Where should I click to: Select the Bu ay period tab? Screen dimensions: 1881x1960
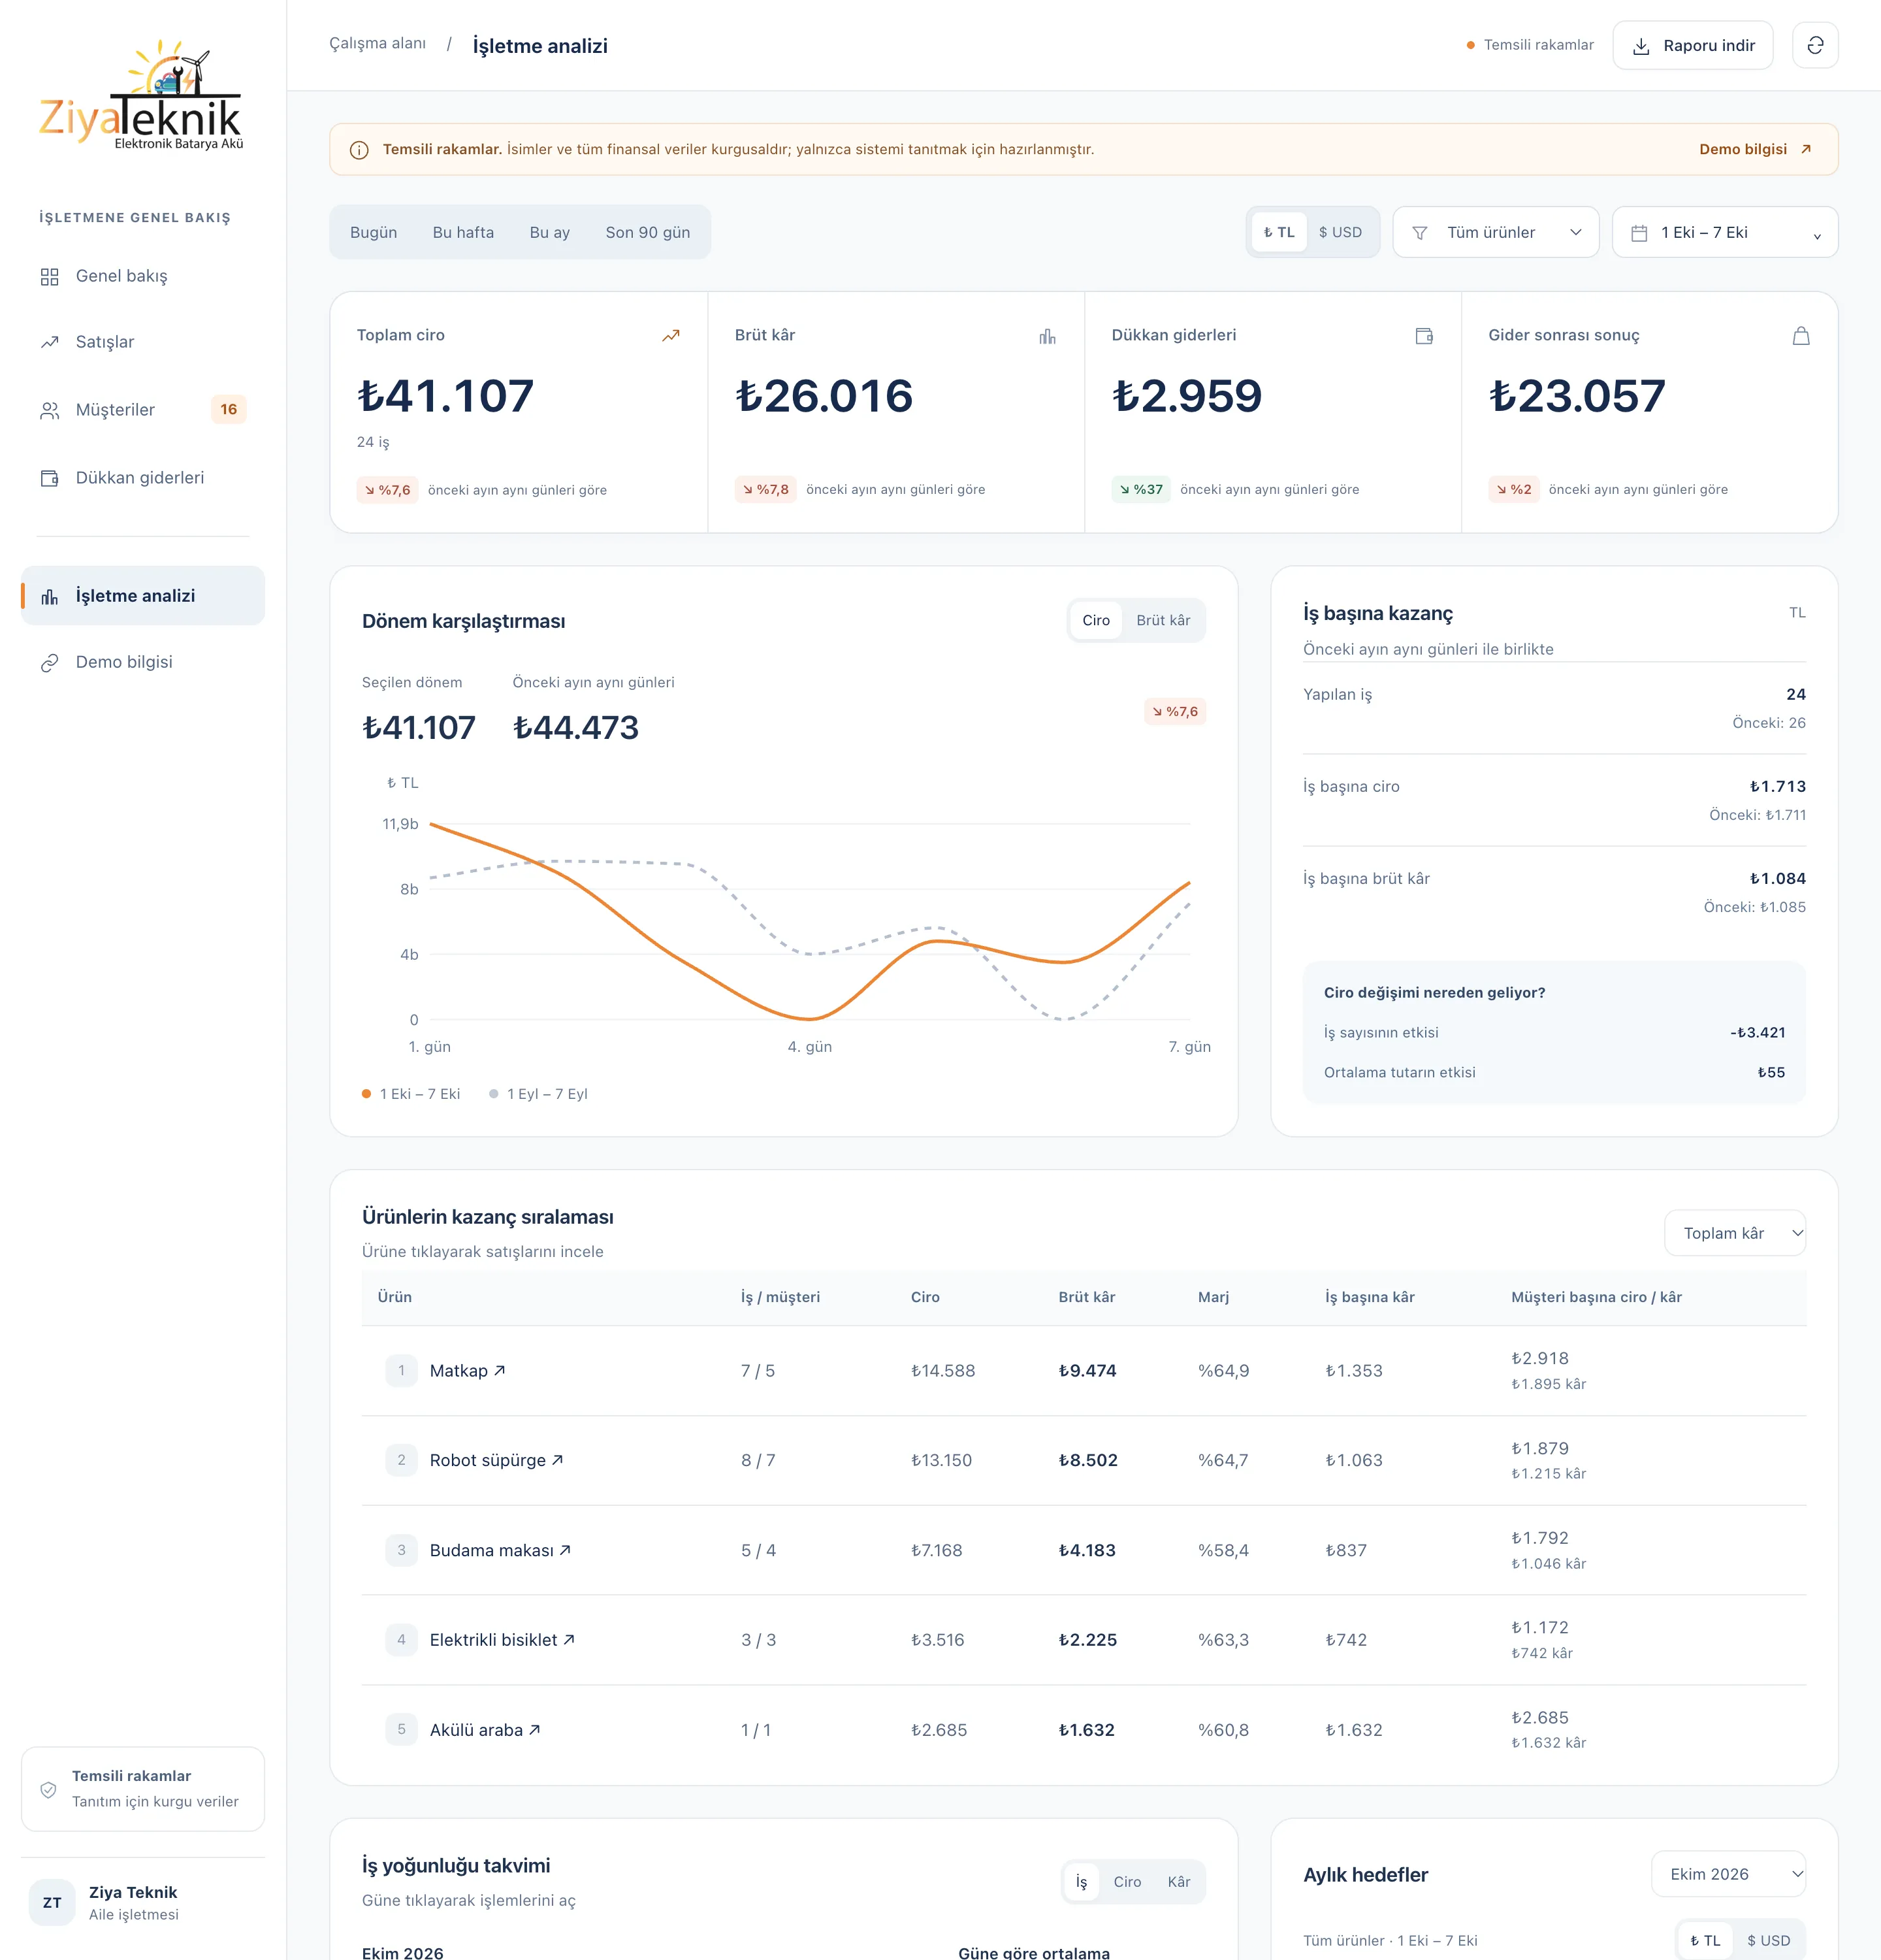tap(550, 232)
